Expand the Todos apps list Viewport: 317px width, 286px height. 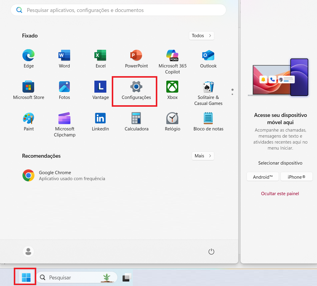click(201, 36)
